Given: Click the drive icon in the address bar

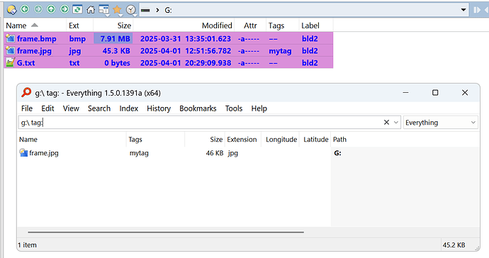Looking at the screenshot, I should 145,11.
